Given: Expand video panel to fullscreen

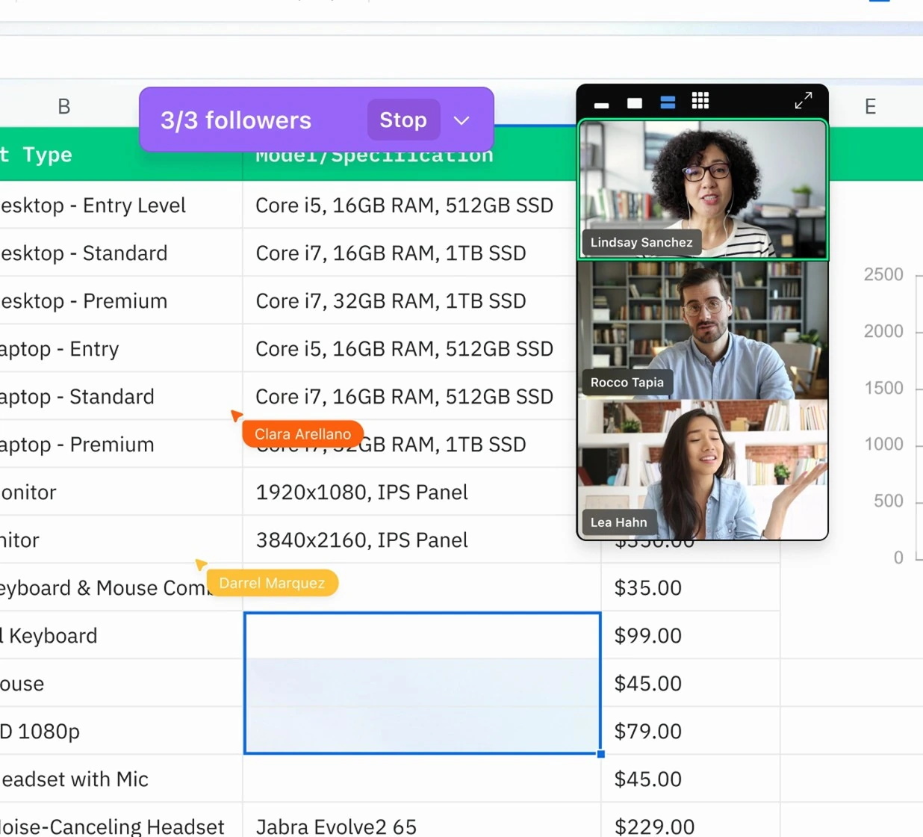Looking at the screenshot, I should pos(804,101).
